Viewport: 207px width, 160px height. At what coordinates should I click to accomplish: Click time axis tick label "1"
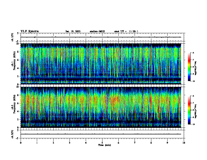pos(37,143)
